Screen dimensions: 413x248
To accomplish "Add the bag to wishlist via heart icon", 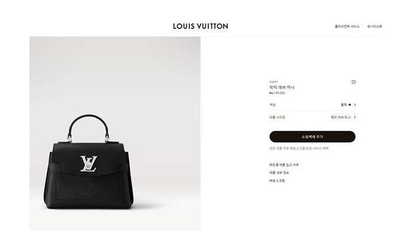I will coord(353,82).
